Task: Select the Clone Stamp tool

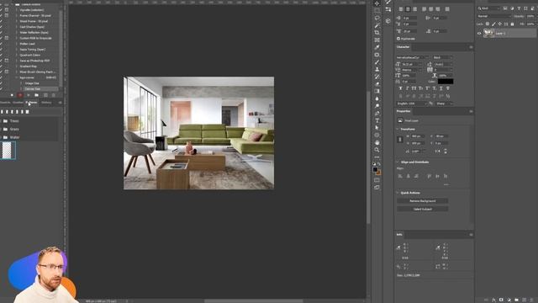Action: (x=377, y=69)
